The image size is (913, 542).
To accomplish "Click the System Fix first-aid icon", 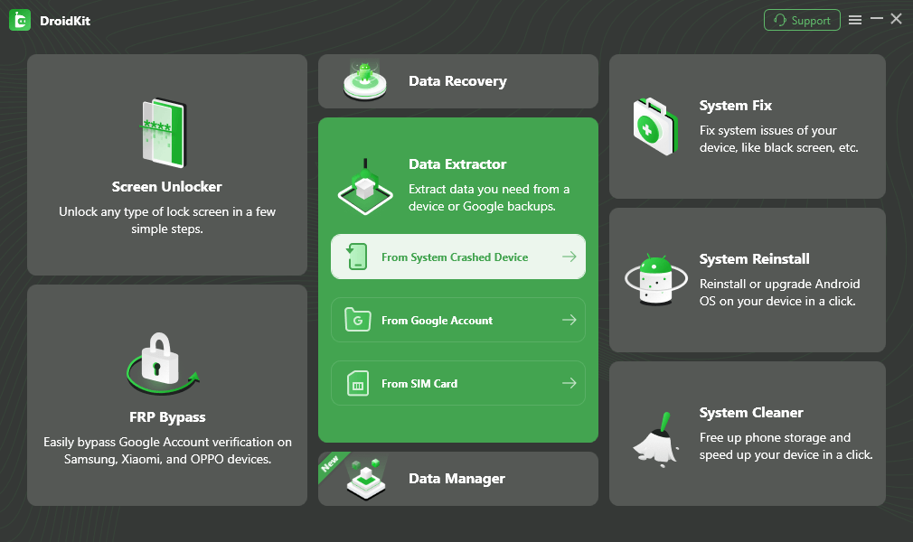I will [x=655, y=126].
